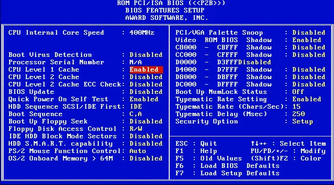This screenshot has height=185, width=334.
Task: Toggle Boot Up Floppy Seek Disabled value
Action: (146, 122)
